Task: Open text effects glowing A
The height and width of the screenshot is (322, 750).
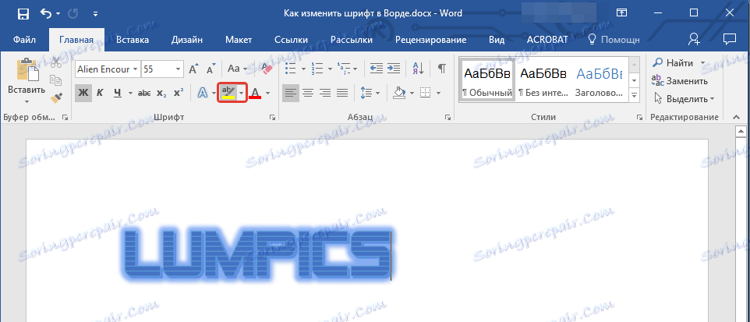Action: click(x=203, y=93)
